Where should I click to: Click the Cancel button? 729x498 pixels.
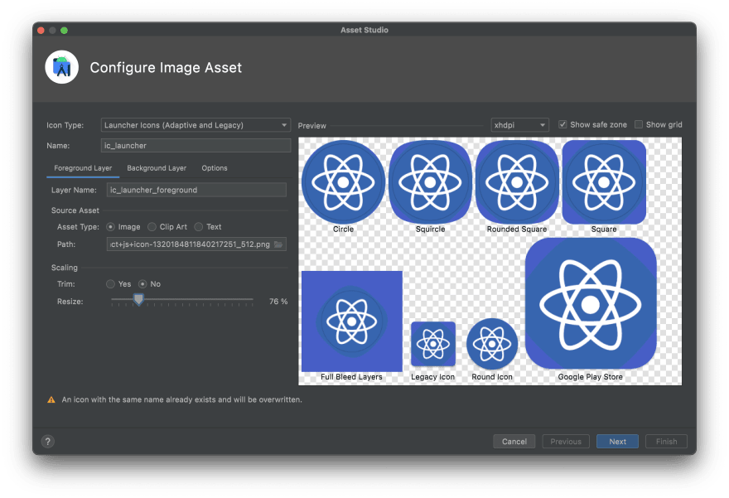pos(514,442)
